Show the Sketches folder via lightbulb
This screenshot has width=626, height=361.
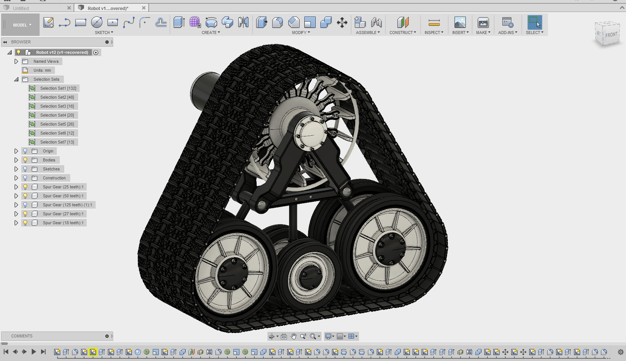tap(25, 169)
